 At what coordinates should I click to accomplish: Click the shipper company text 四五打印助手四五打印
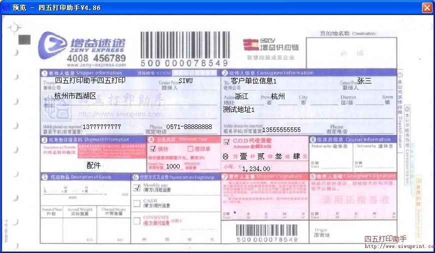click(x=90, y=80)
